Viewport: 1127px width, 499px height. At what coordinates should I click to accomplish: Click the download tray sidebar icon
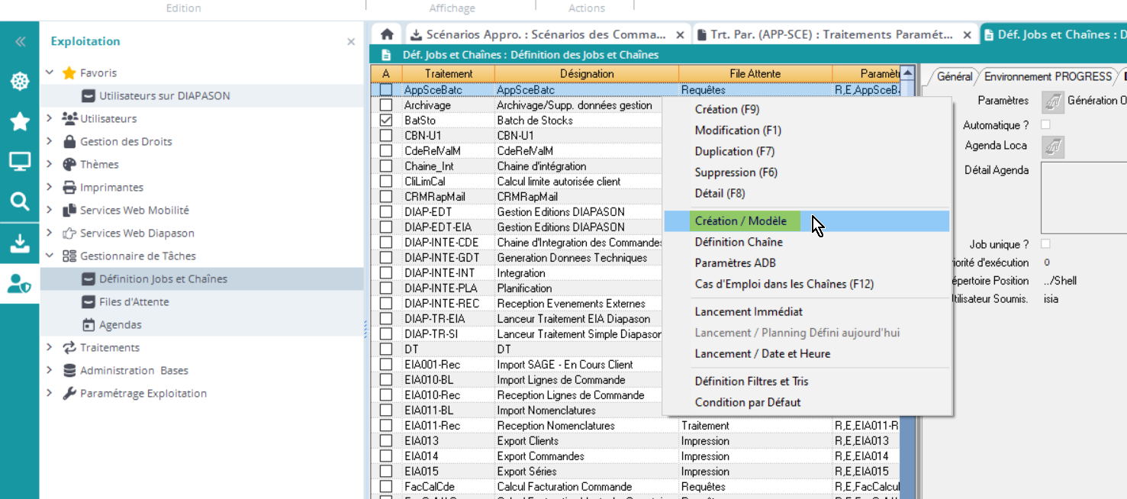(19, 243)
